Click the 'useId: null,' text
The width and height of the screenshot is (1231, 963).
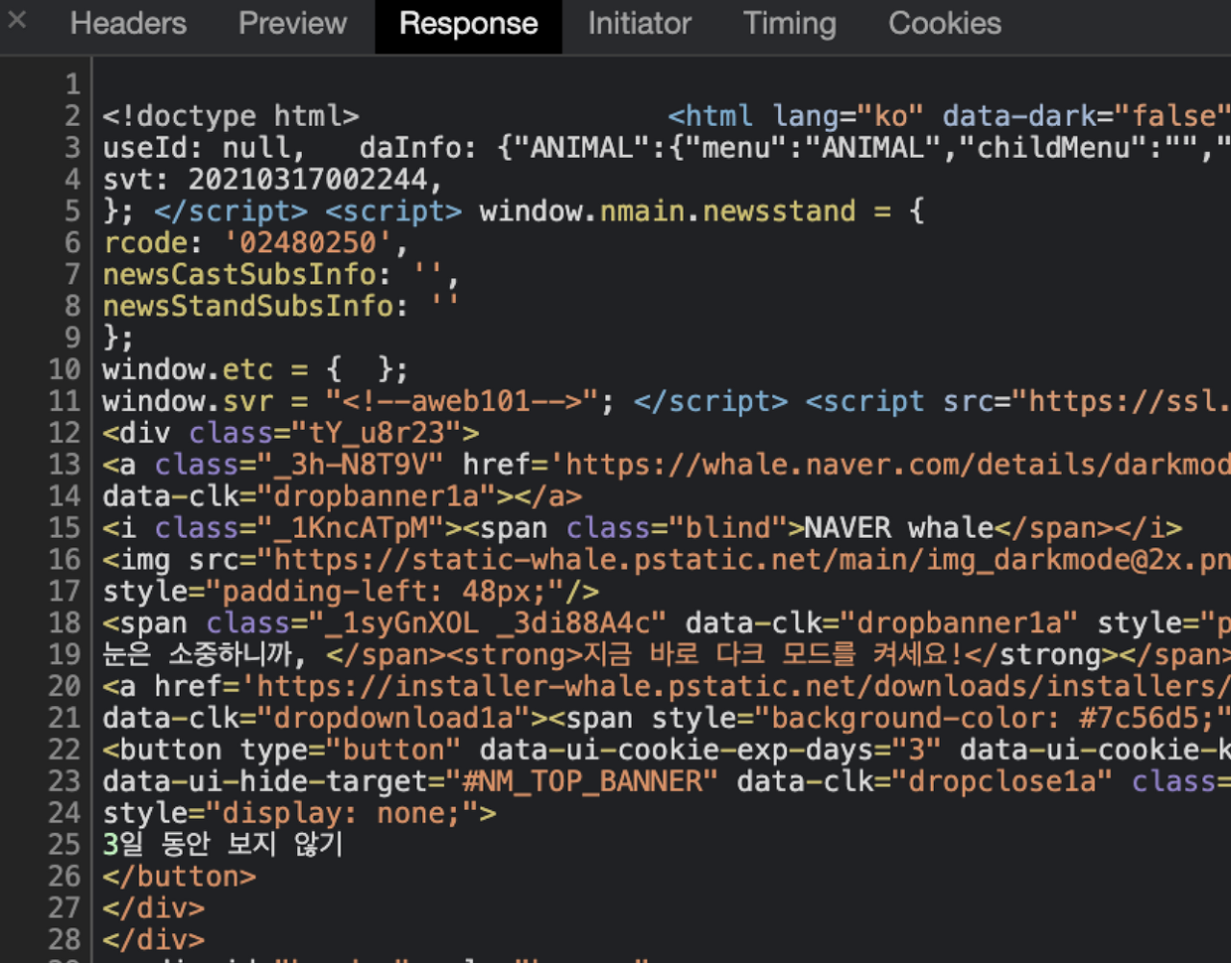[x=204, y=148]
